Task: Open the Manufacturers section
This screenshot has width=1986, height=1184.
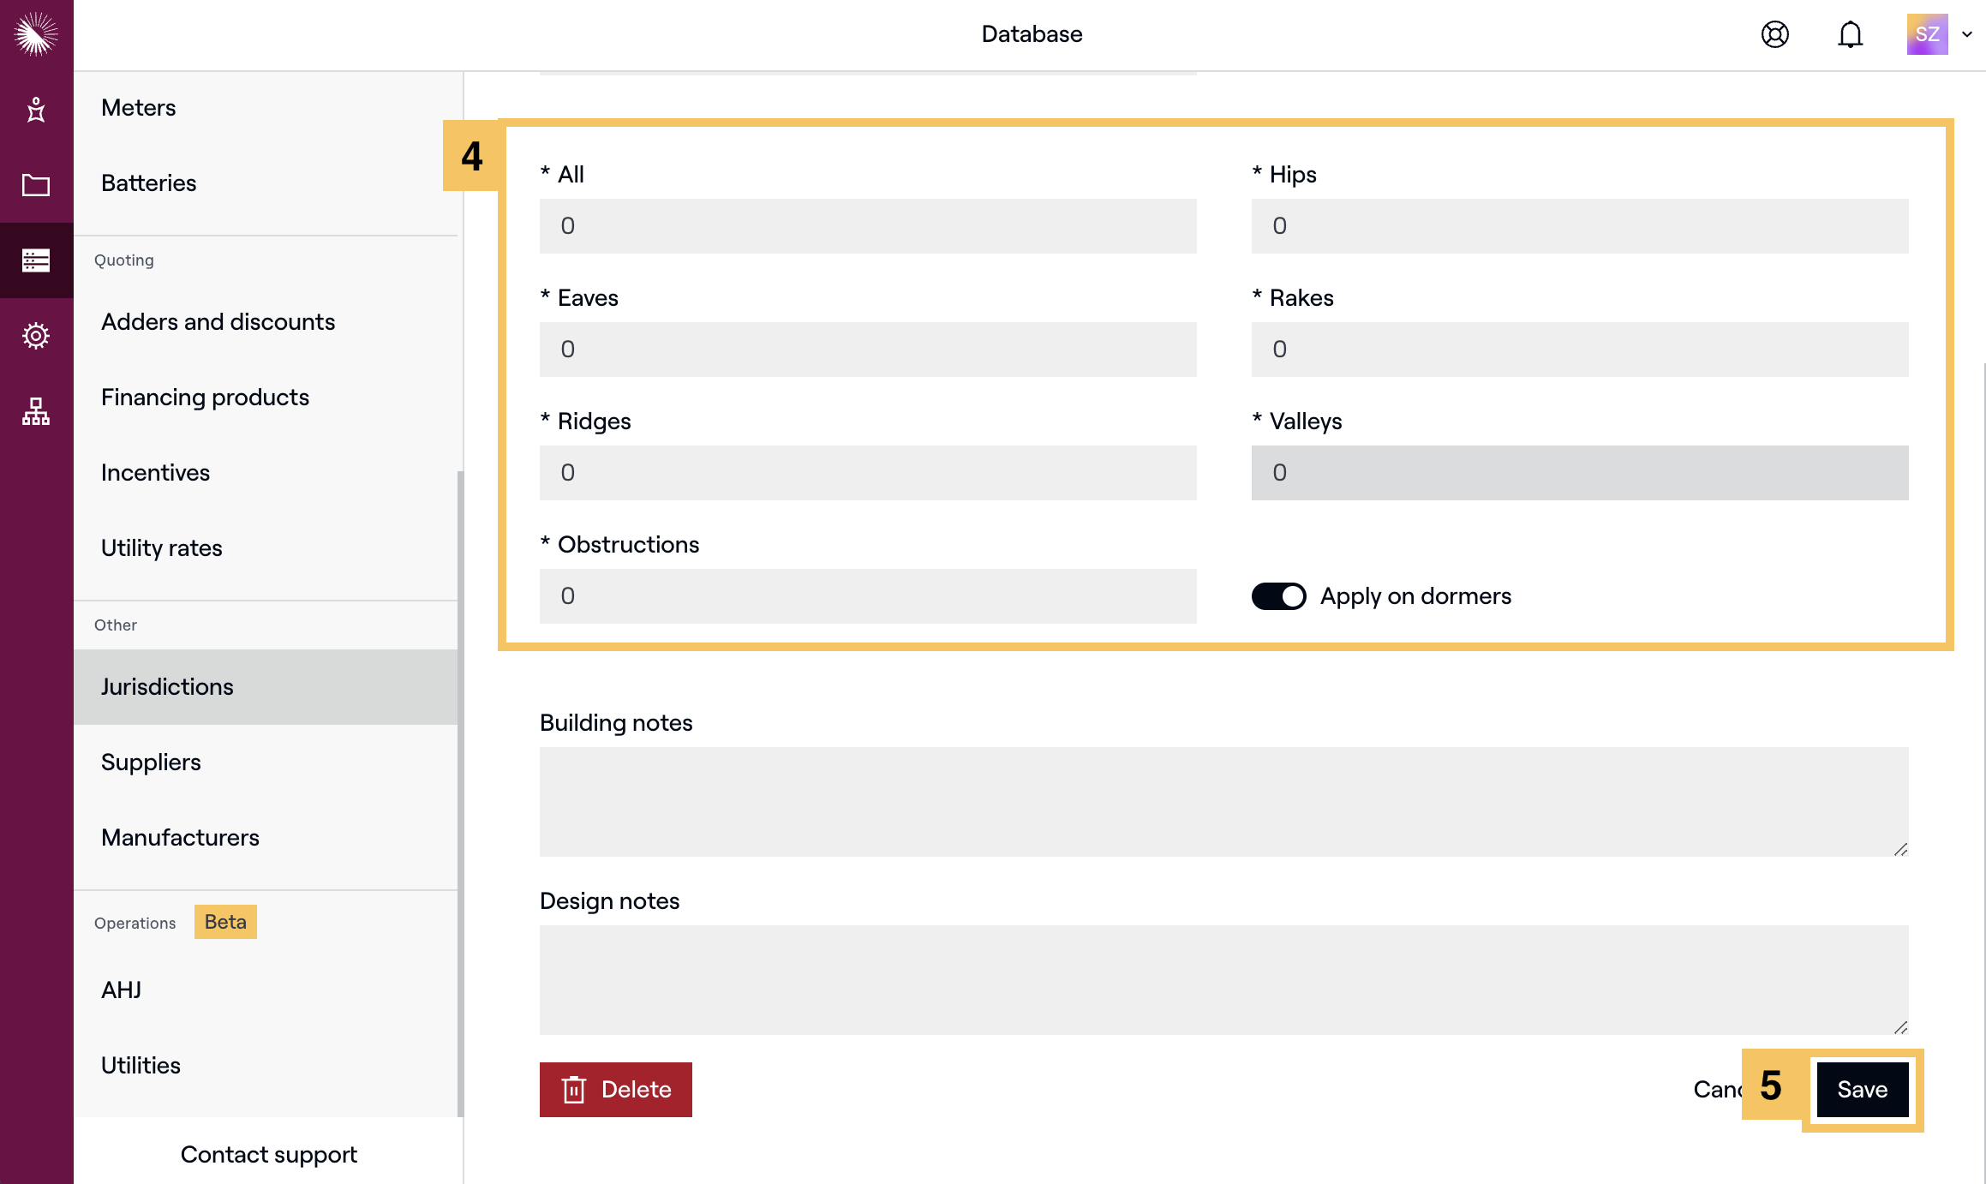Action: click(180, 837)
